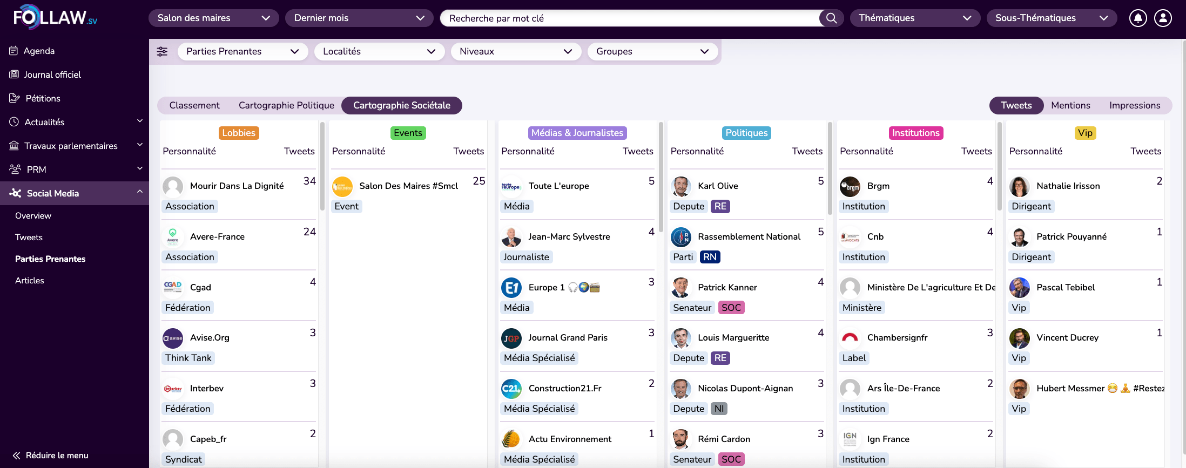Open Mourir Dans La Dignité entry

237,186
